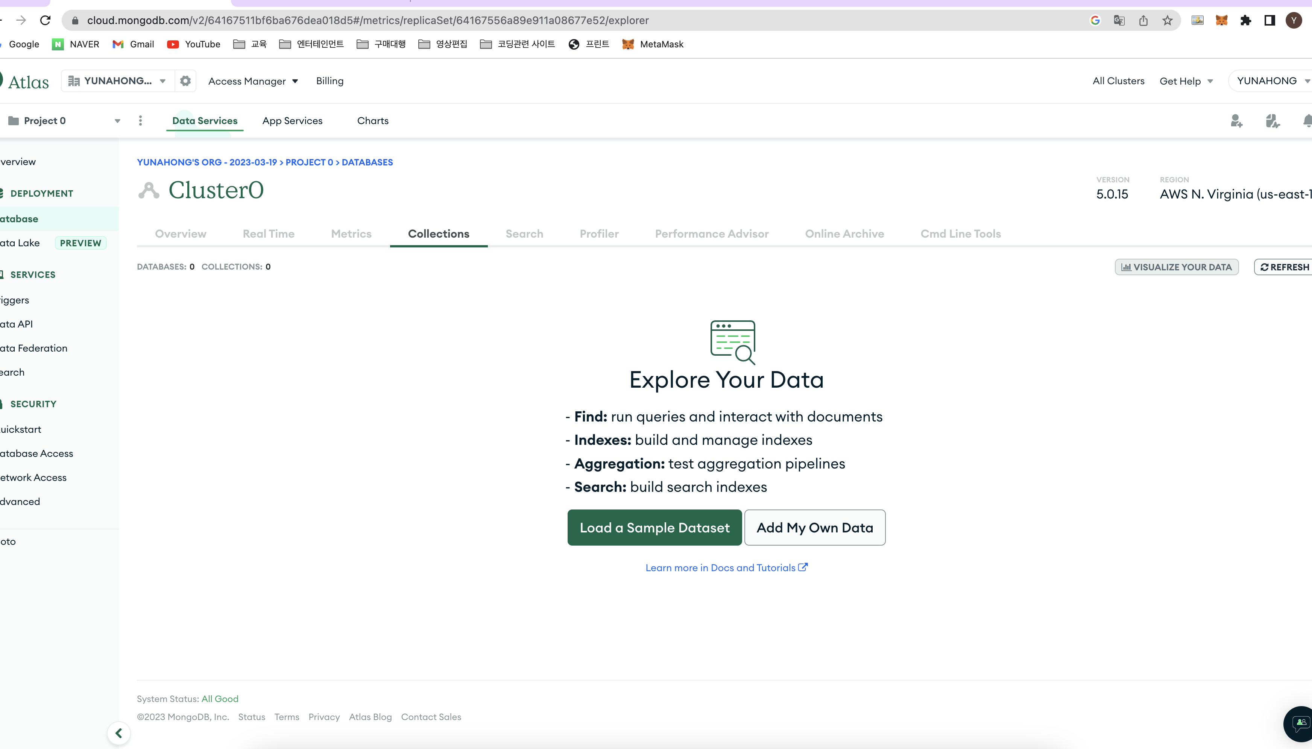The height and width of the screenshot is (749, 1312).
Task: Open the Contact Sales footer link
Action: [x=431, y=717]
